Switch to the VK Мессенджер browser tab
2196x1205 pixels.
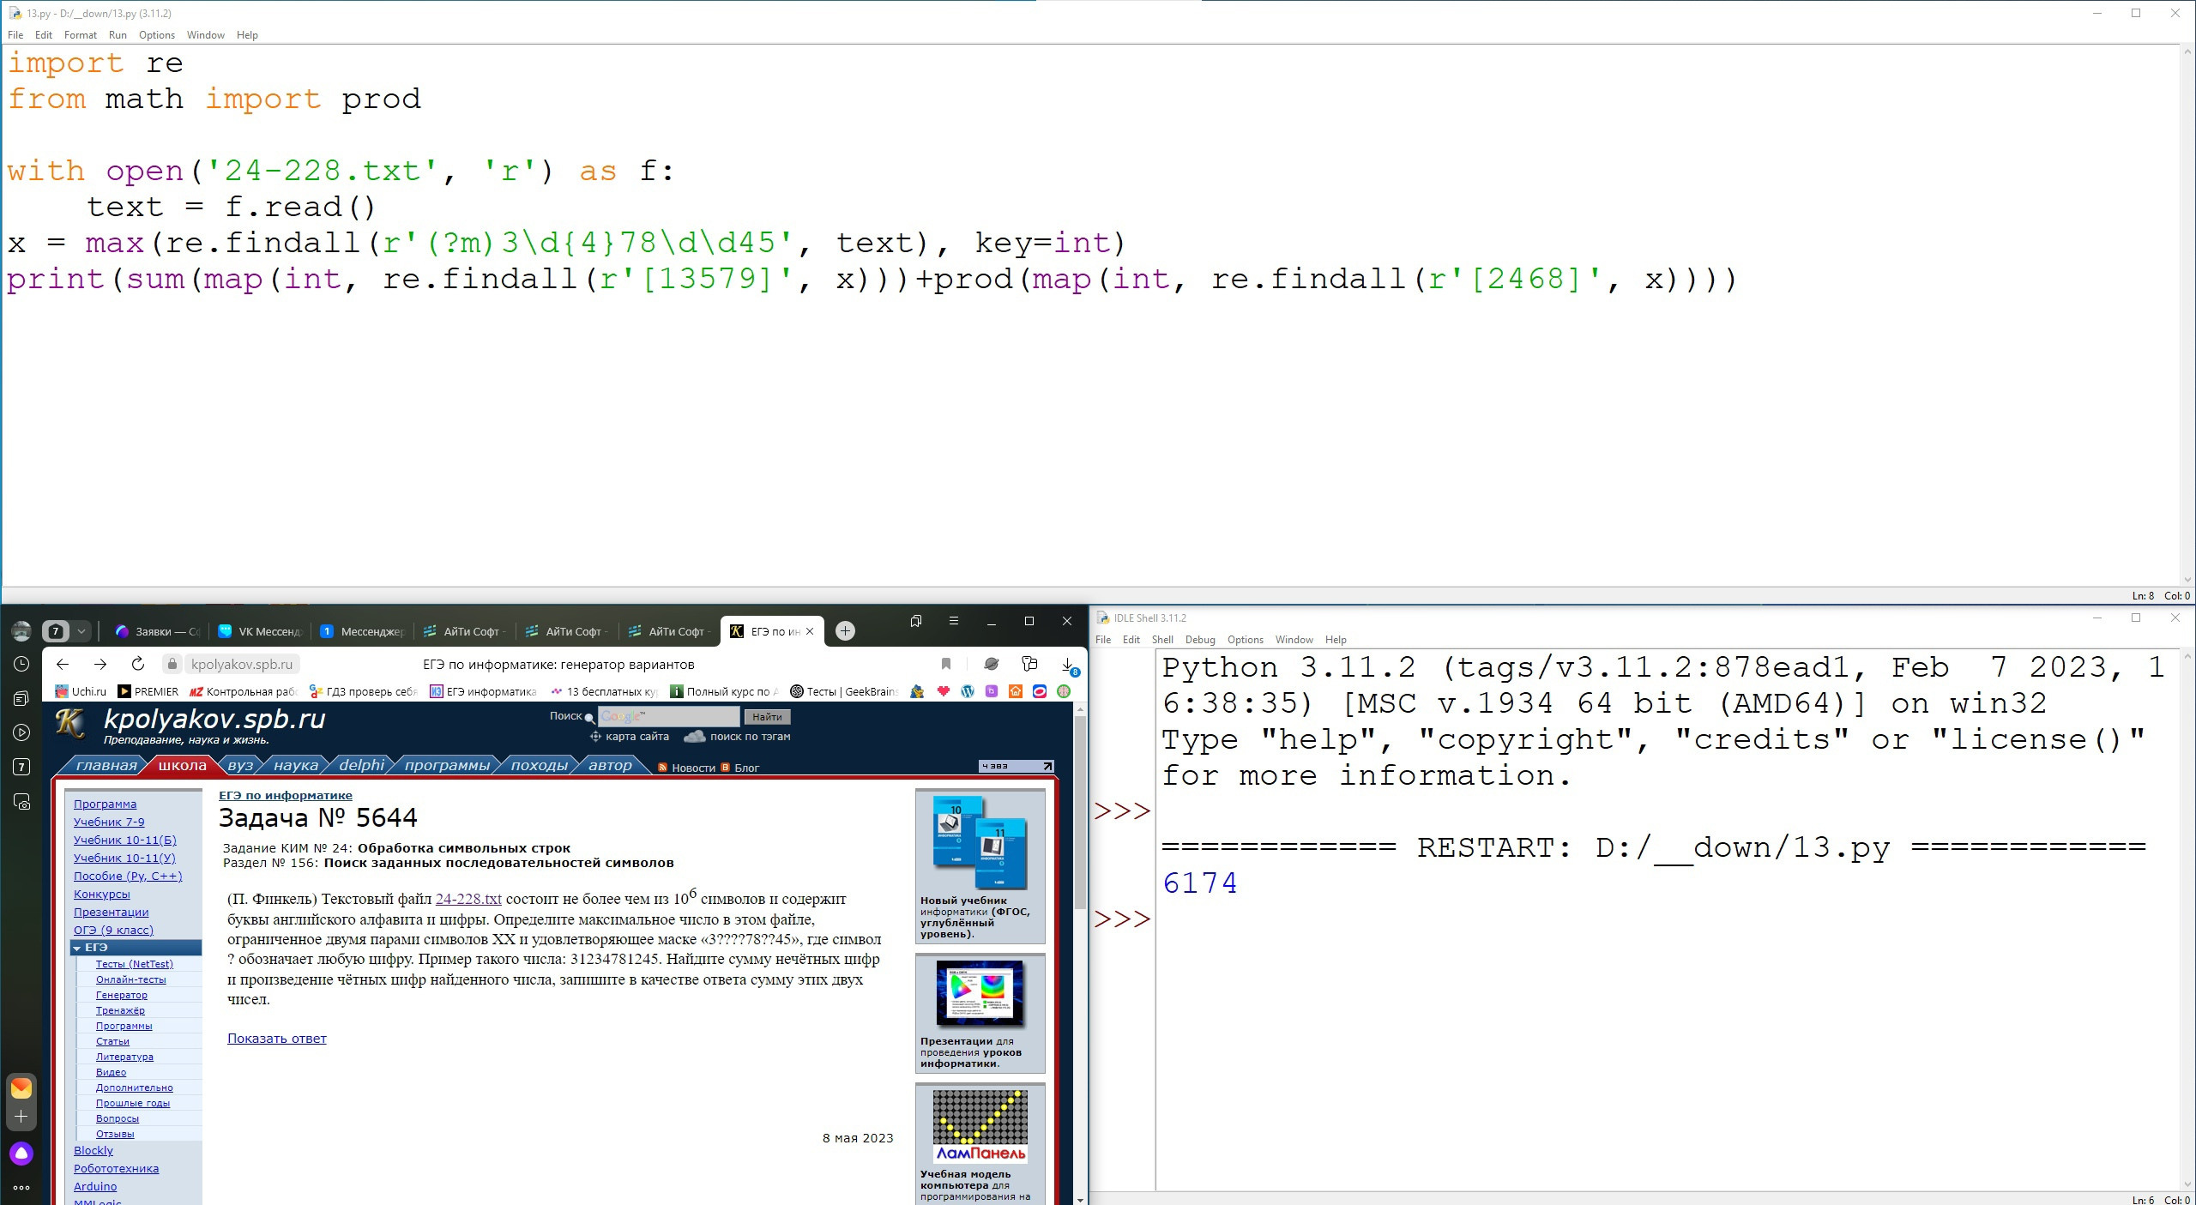click(262, 631)
